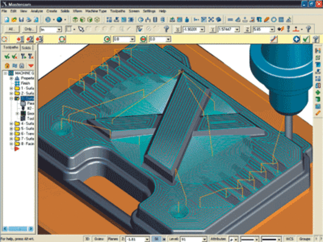
Task: Click the WCS button in status bar
Action: (289, 239)
